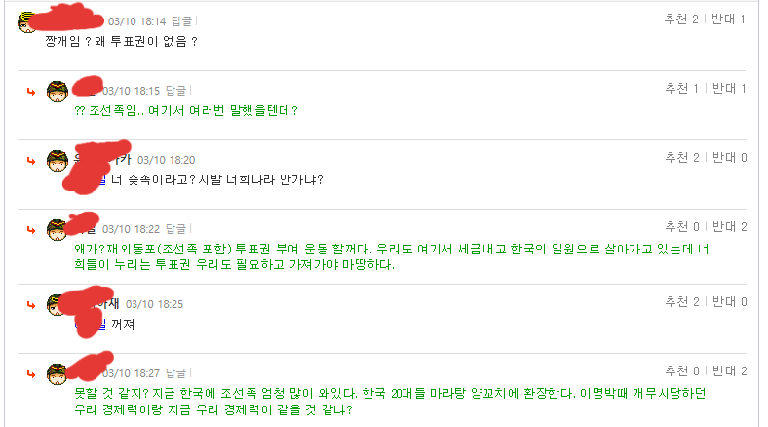Click the avatar on the 18:27 reply
768x427 pixels.
click(x=57, y=372)
